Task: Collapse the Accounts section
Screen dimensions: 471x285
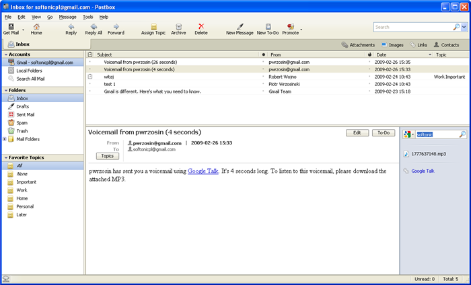Action: tap(5, 54)
